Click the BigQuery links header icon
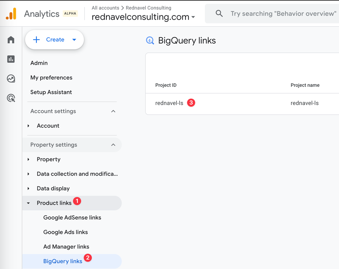This screenshot has width=339, height=269. point(150,41)
